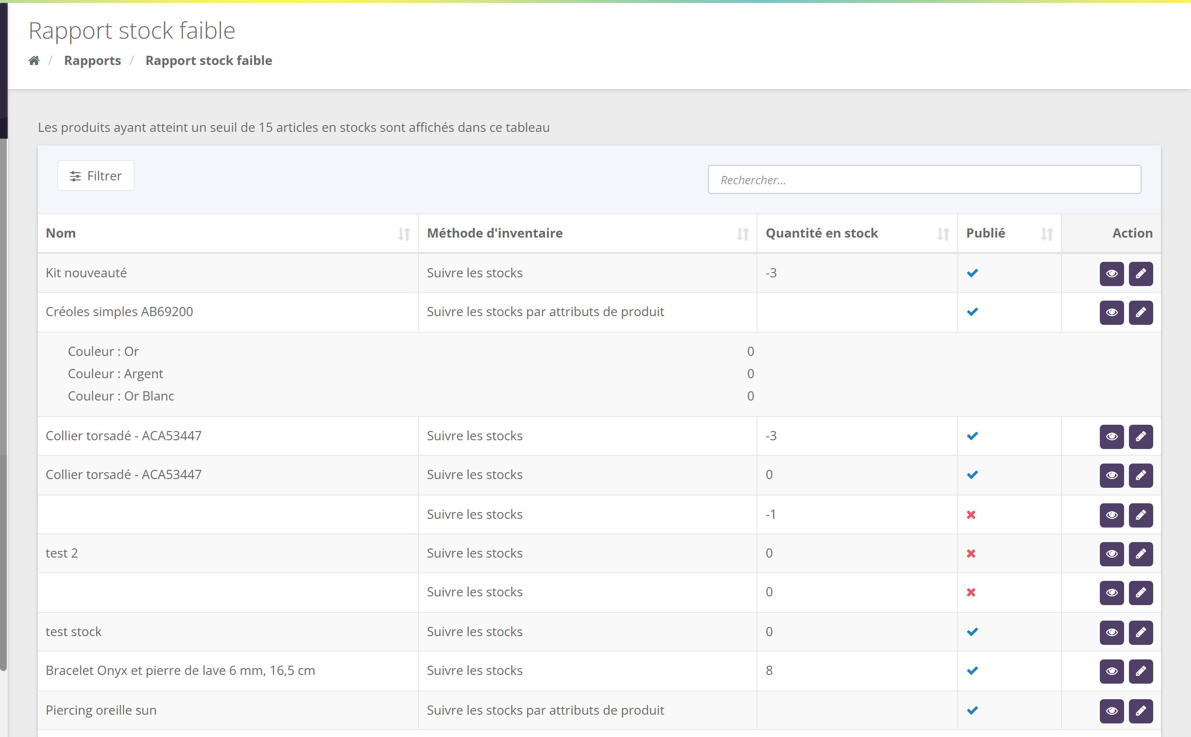The height and width of the screenshot is (737, 1191).
Task: Go to home via breadcrumb house icon
Action: click(x=34, y=61)
